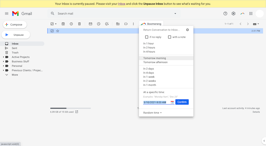Snooze the selected conversation

tap(99, 24)
